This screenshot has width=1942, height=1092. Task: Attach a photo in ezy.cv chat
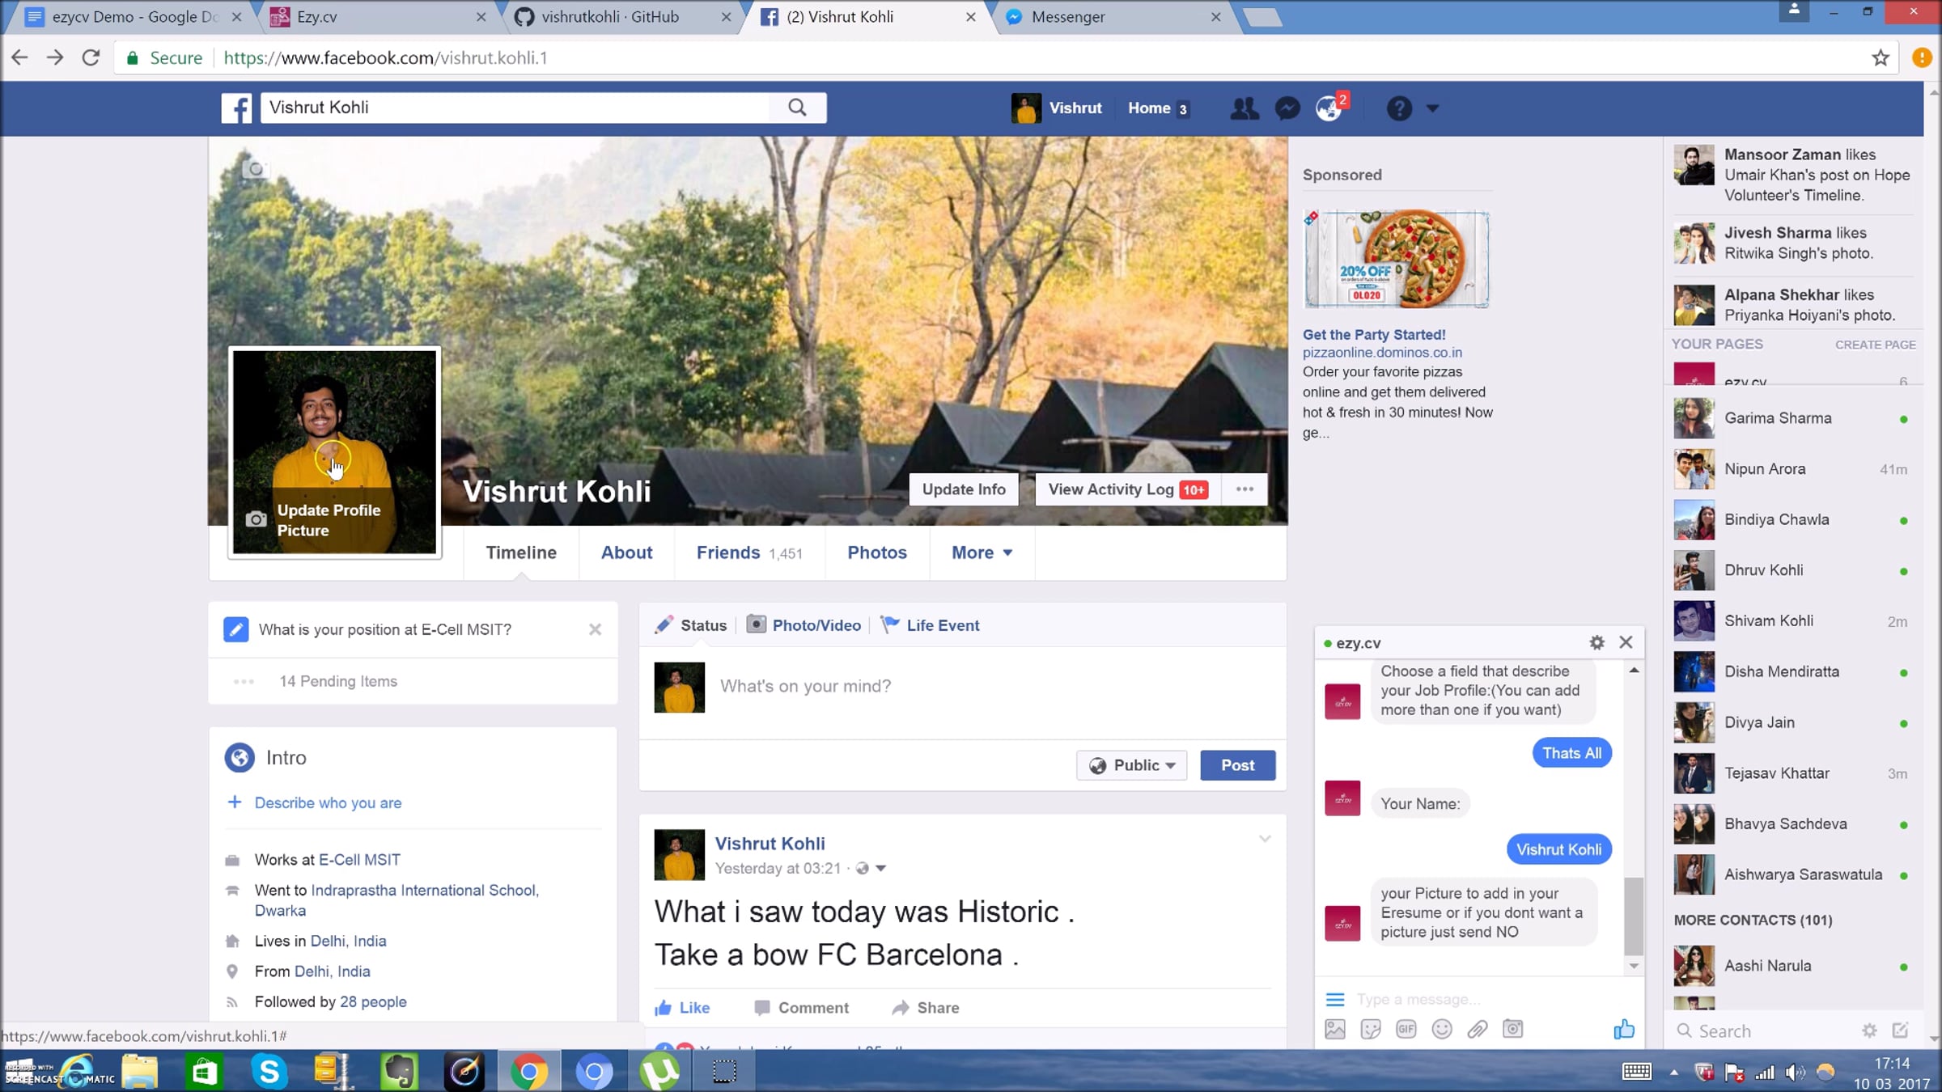click(1335, 1029)
